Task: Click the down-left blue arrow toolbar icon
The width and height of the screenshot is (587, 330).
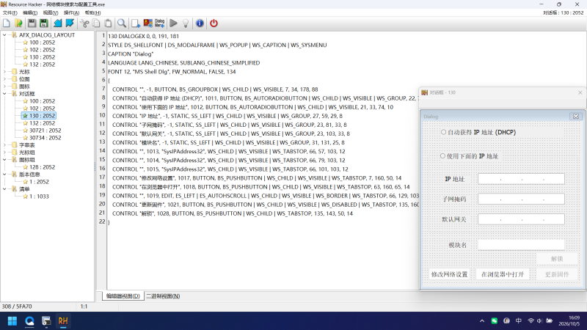Action: [x=58, y=23]
